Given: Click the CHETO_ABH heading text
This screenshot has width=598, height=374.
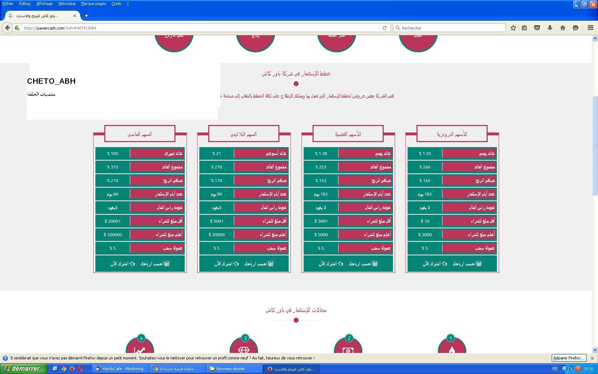Looking at the screenshot, I should pyautogui.click(x=51, y=81).
